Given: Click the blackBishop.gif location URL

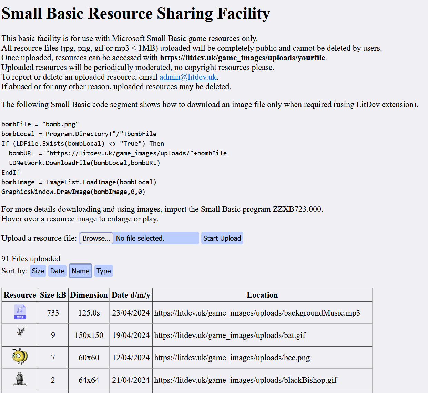Looking at the screenshot, I should 245,380.
